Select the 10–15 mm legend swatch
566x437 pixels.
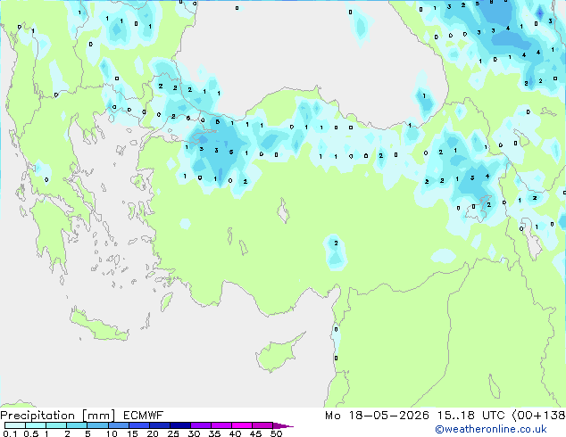point(118,425)
